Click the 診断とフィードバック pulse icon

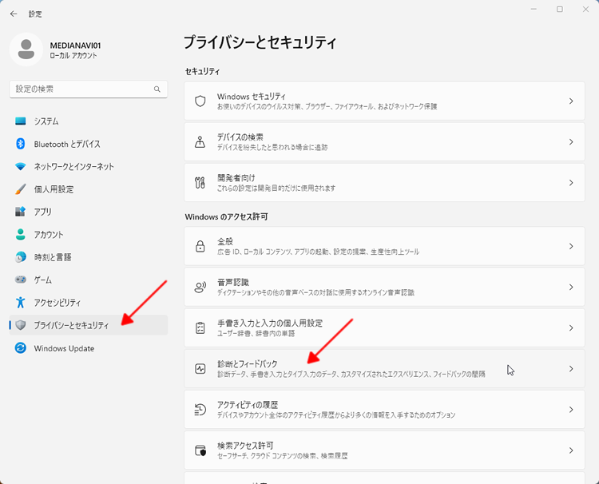(200, 369)
